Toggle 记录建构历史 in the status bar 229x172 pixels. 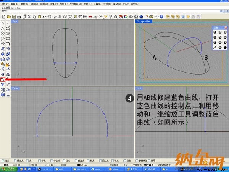coord(164,165)
